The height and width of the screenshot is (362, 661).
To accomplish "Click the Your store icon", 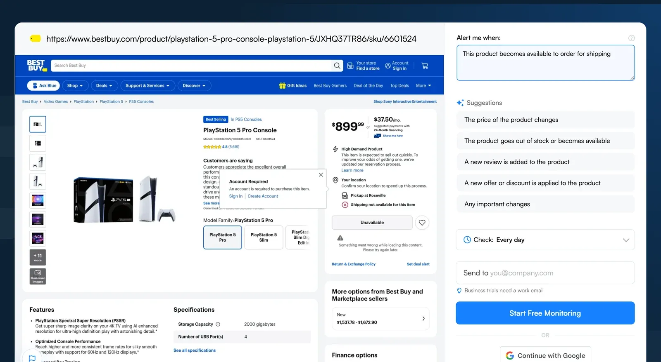I will click(x=350, y=66).
